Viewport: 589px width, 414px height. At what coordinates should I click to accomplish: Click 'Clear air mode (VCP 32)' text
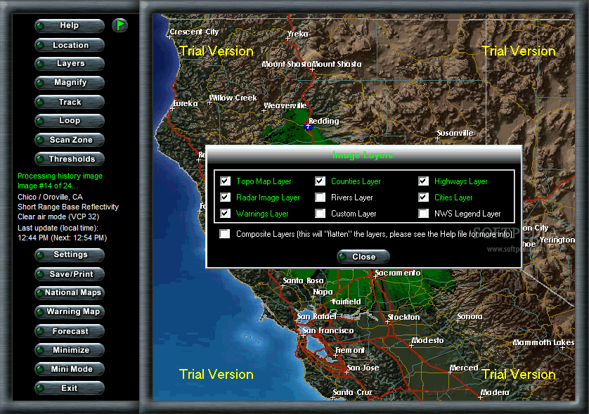(x=58, y=216)
